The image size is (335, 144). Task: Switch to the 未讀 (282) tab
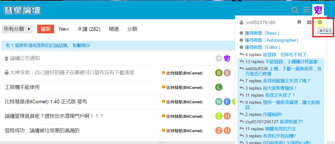89,29
